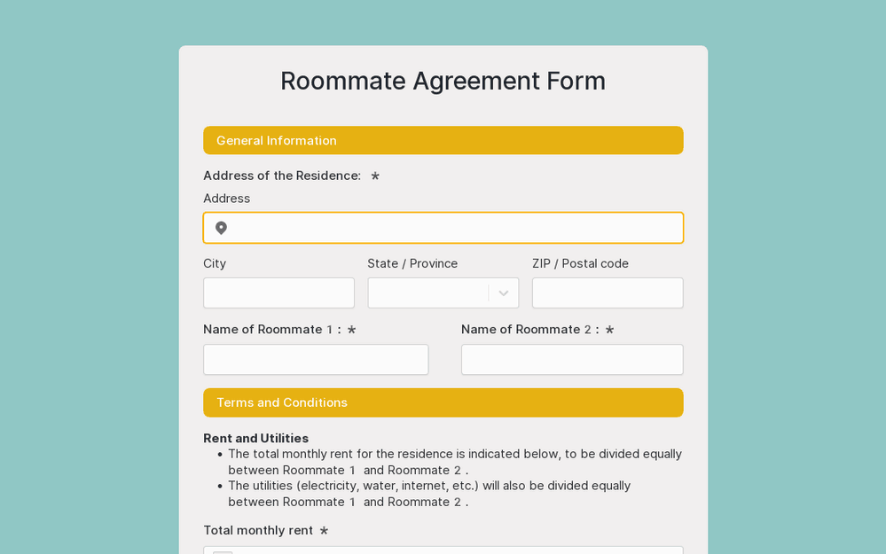Click the State / Province label
Viewport: 886px width, 554px height.
(x=412, y=263)
